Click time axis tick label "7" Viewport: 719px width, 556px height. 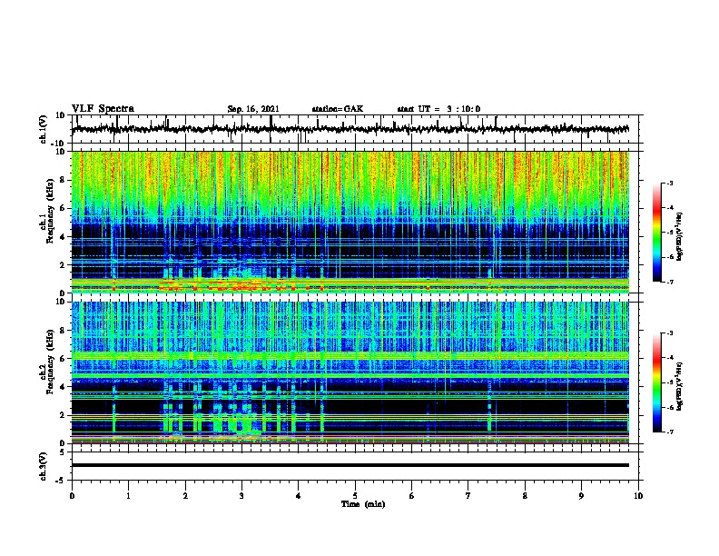pyautogui.click(x=468, y=496)
